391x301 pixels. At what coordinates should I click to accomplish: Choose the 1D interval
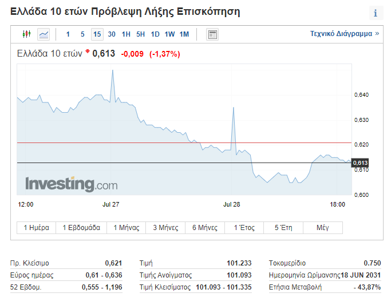tap(155, 34)
